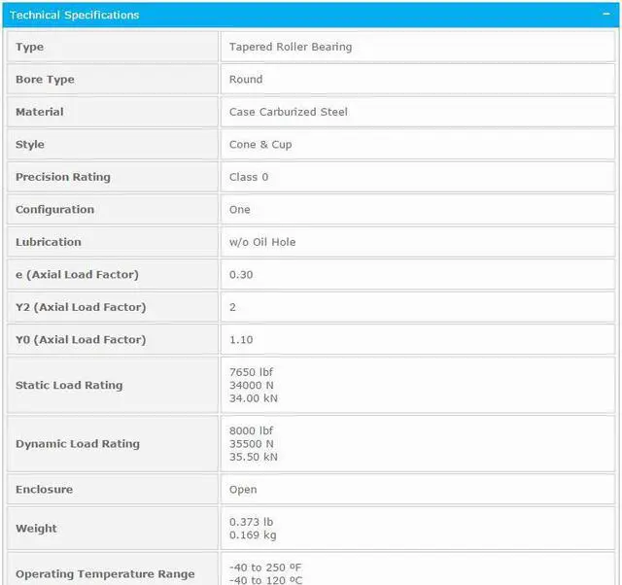Screen dimensions: 622x585
Task: Select the Case Carburized Steel value
Action: (288, 112)
